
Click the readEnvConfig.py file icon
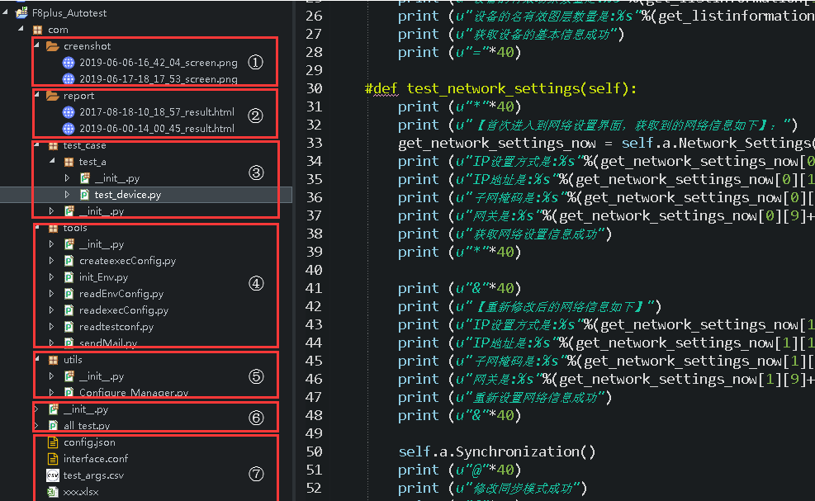point(69,294)
